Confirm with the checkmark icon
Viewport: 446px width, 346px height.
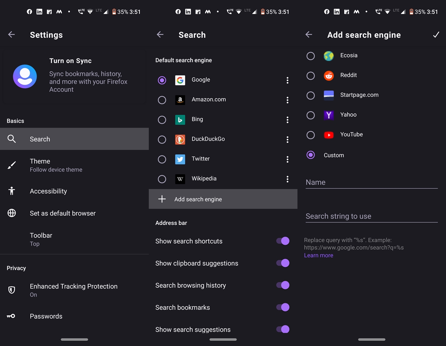click(x=436, y=34)
